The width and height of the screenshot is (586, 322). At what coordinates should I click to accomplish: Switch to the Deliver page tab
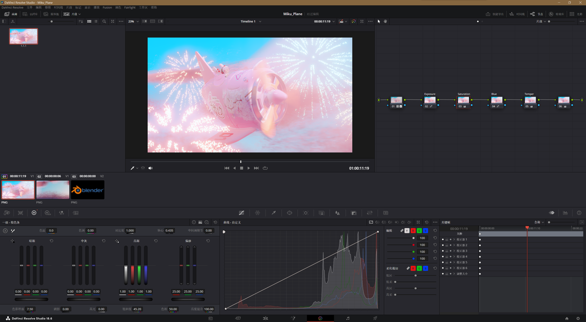[375, 318]
